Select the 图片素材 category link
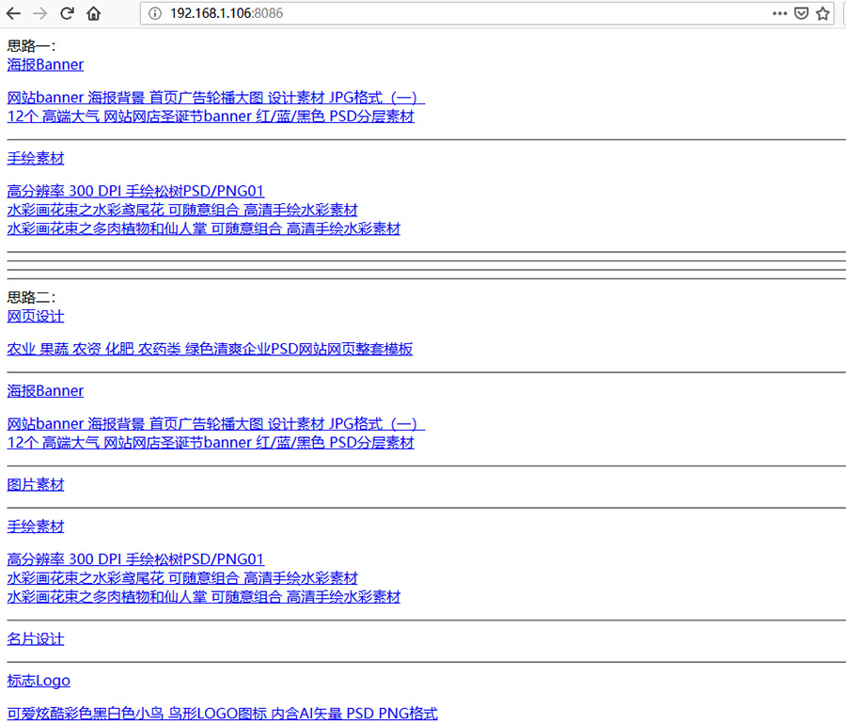Image resolution: width=846 pixels, height=723 pixels. click(x=36, y=484)
